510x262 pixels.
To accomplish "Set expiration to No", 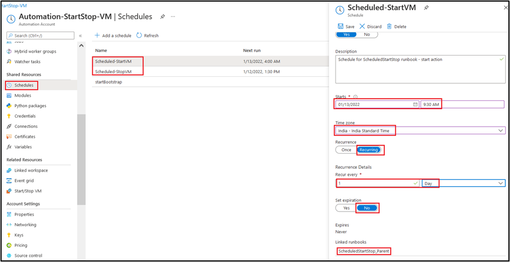I will pyautogui.click(x=367, y=208).
